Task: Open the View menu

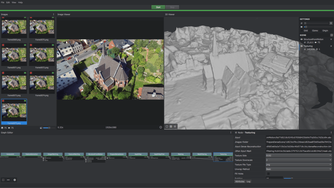Action: point(14,2)
